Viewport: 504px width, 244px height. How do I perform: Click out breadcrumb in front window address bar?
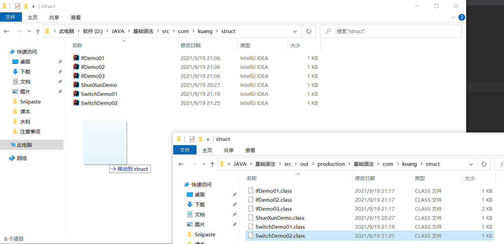[x=305, y=164]
